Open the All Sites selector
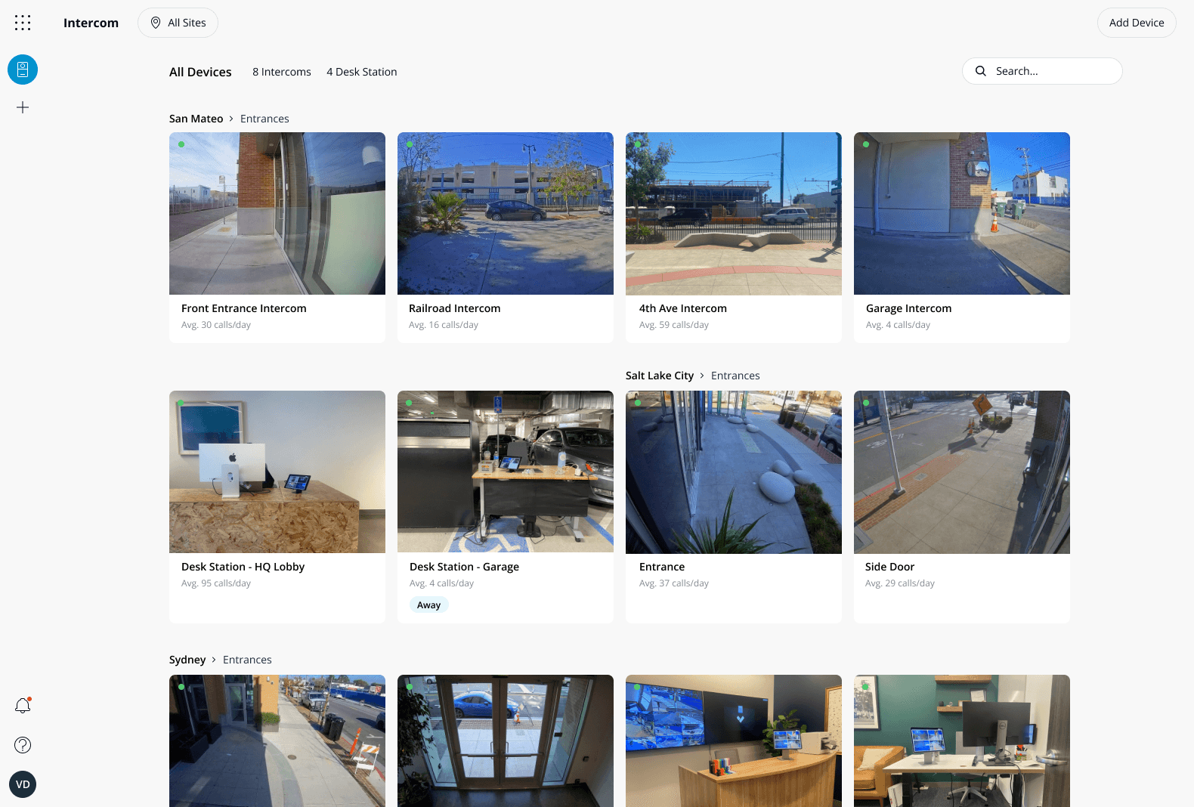 (178, 23)
